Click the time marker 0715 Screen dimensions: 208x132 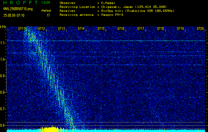point(101,28)
